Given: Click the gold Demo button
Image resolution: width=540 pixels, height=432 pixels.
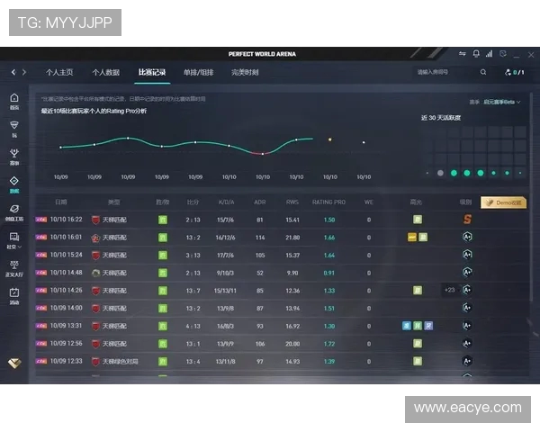Looking at the screenshot, I should click(x=503, y=202).
